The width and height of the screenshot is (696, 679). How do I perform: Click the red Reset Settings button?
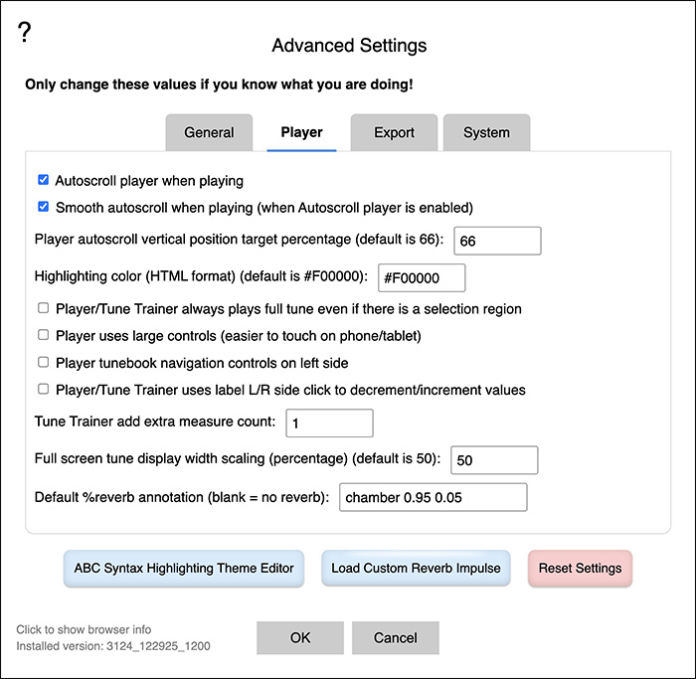pyautogui.click(x=580, y=569)
